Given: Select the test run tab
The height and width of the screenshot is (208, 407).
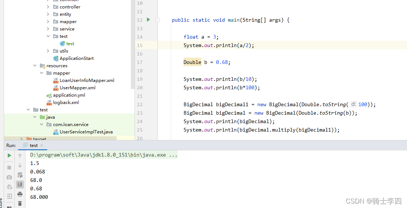Looking at the screenshot, I should [33, 146].
